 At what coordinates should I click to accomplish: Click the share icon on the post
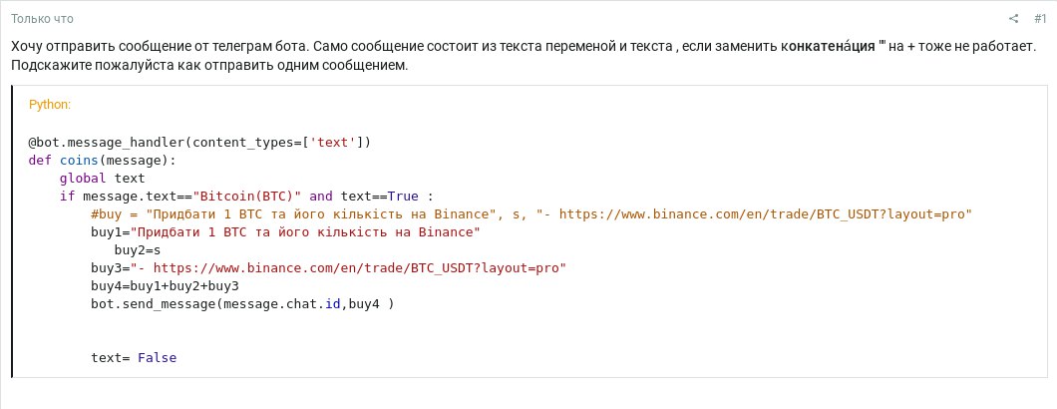pos(1014,19)
